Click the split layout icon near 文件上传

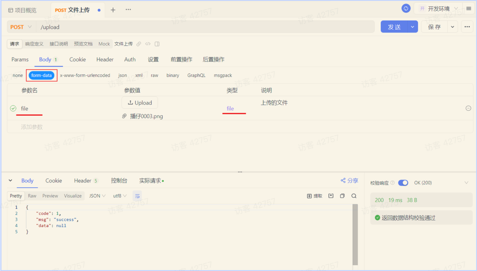pos(157,44)
